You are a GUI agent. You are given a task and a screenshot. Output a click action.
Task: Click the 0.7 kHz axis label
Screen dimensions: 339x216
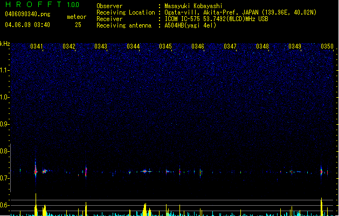[5, 178]
